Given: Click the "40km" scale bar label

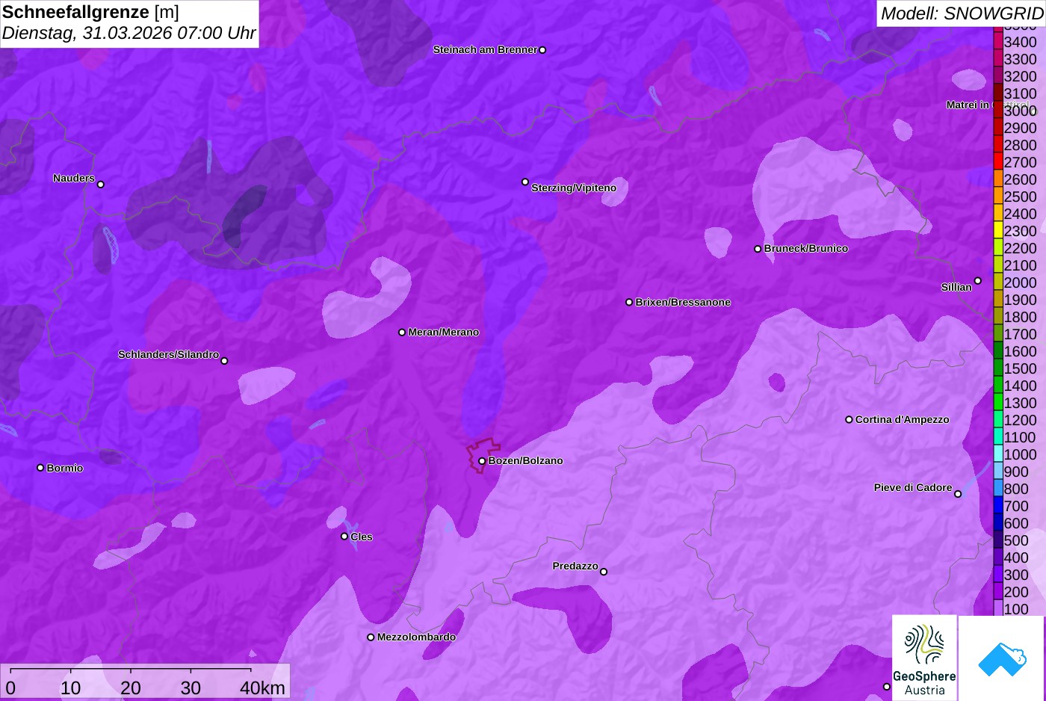Looking at the screenshot, I should 262,688.
